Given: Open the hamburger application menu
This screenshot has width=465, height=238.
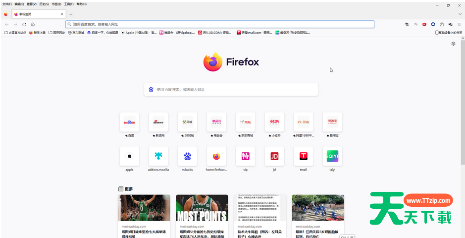Looking at the screenshot, I should [459, 24].
